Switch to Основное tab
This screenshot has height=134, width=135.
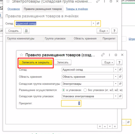tap(14, 9)
